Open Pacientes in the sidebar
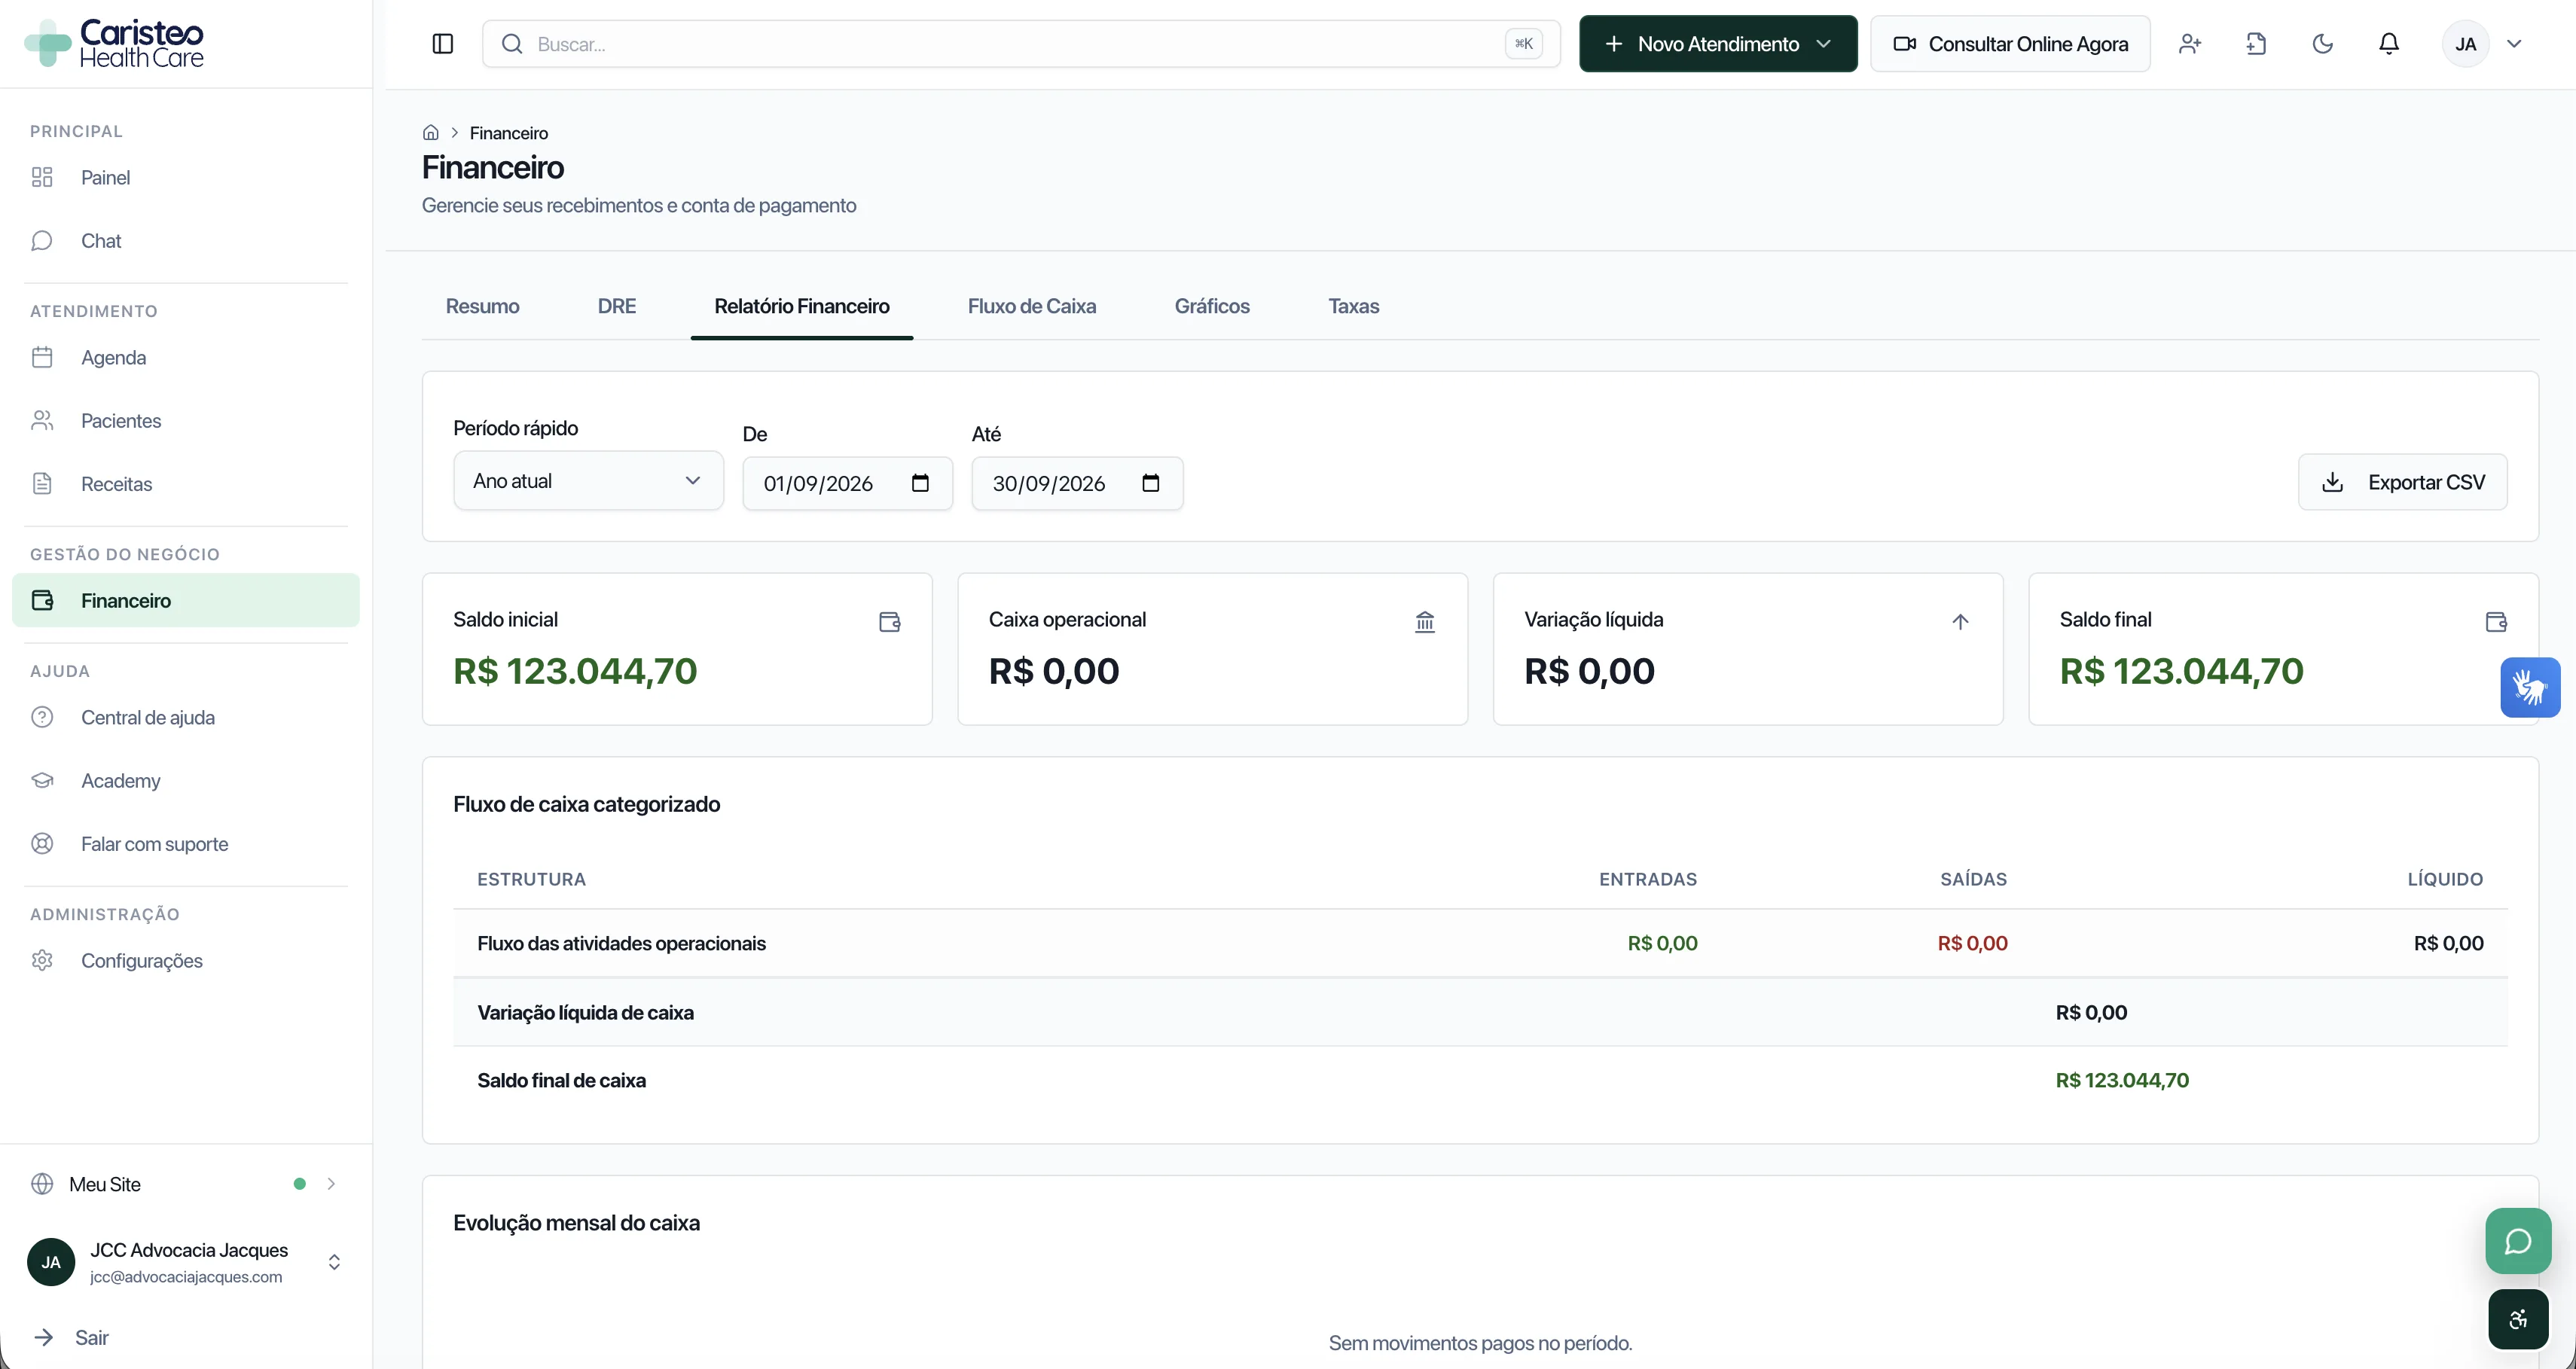 coord(186,420)
